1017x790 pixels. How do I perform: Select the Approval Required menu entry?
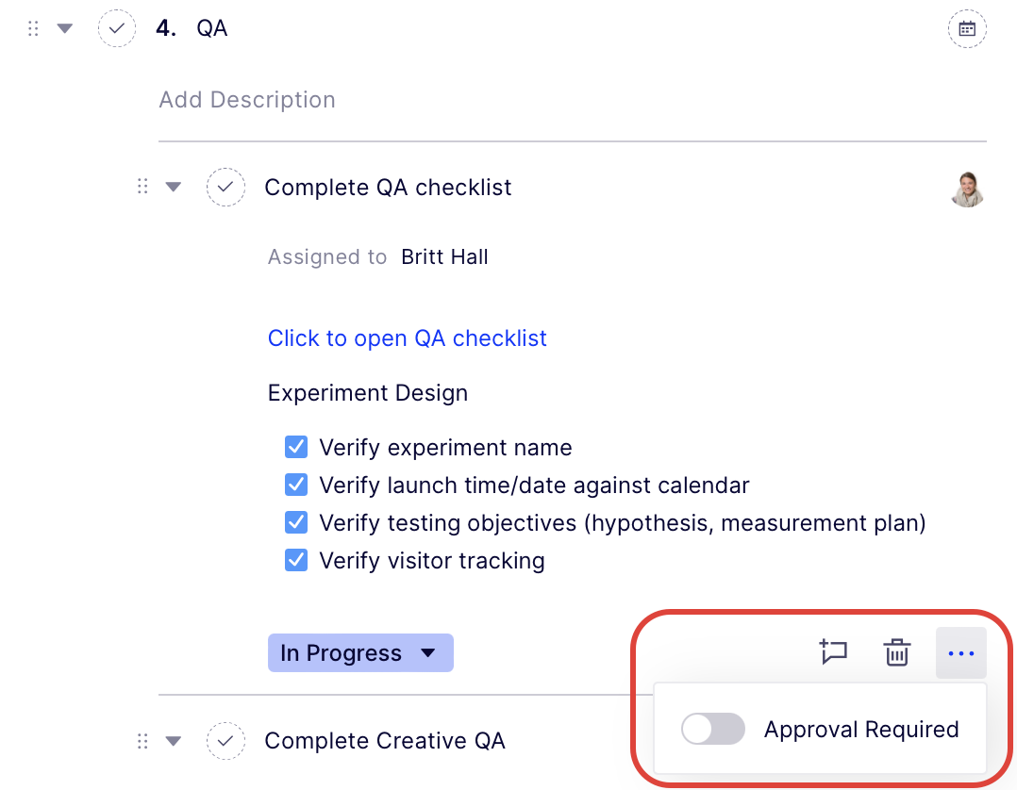point(861,728)
